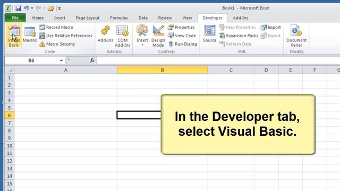This screenshot has height=191, width=340.
Task: Click into the formula bar
Action: (x=218, y=60)
